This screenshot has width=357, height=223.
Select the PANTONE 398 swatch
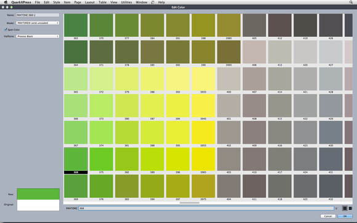pos(203,25)
